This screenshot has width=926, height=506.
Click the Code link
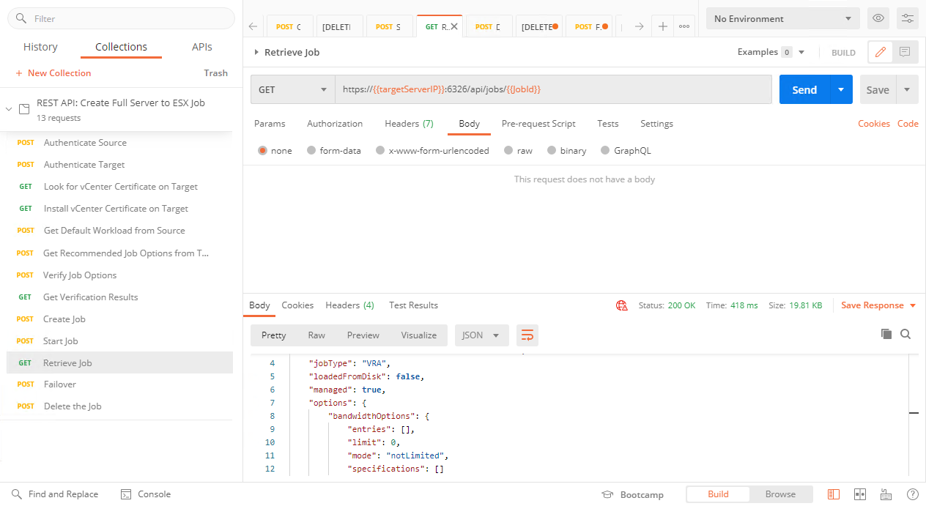(x=908, y=124)
